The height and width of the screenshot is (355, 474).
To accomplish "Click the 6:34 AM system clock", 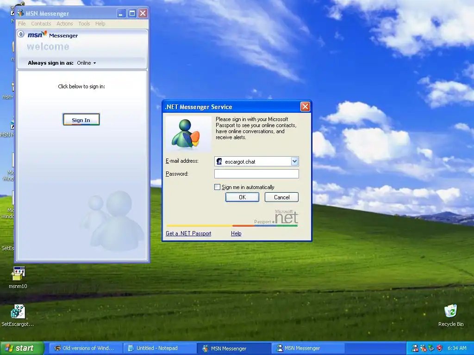I will click(x=457, y=348).
